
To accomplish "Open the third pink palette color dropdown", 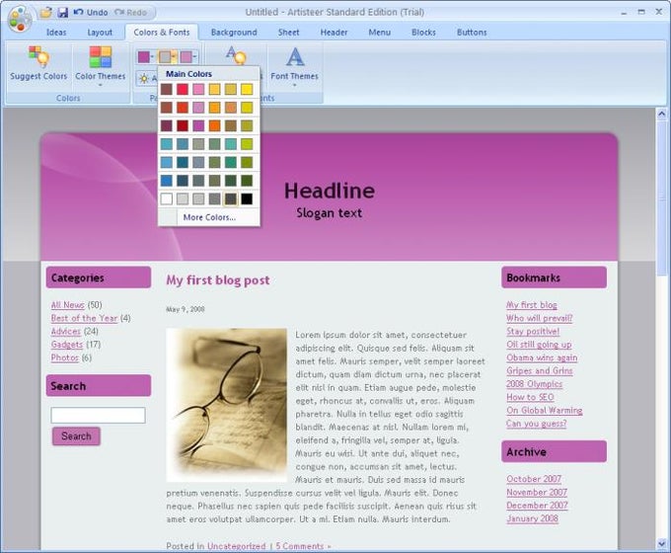I will pos(188,57).
